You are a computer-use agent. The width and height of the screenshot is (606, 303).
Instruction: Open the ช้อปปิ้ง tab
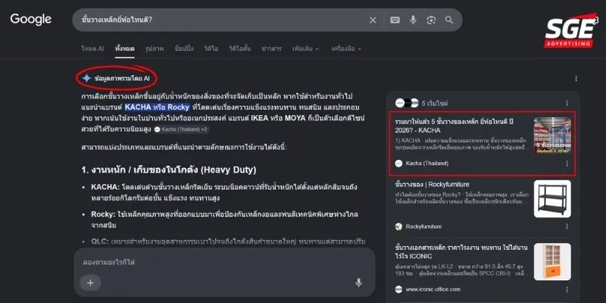pos(184,48)
